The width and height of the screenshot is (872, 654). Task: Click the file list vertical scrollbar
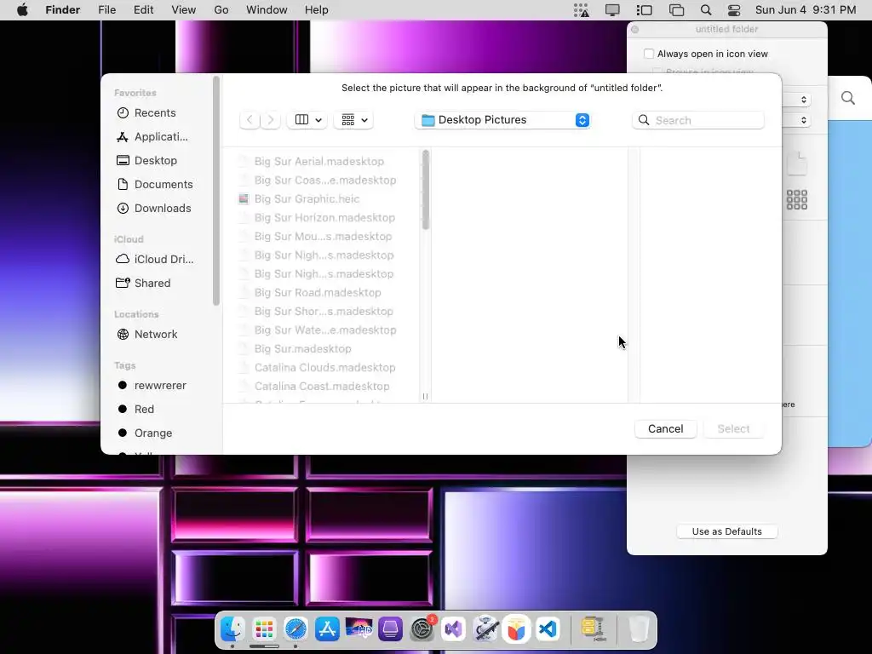pyautogui.click(x=426, y=190)
